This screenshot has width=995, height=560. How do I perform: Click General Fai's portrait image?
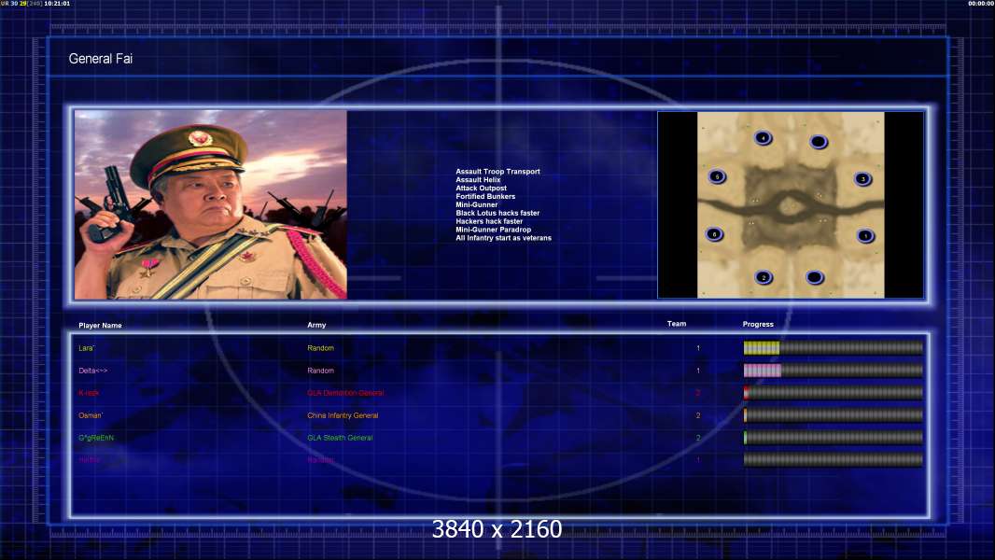[211, 204]
